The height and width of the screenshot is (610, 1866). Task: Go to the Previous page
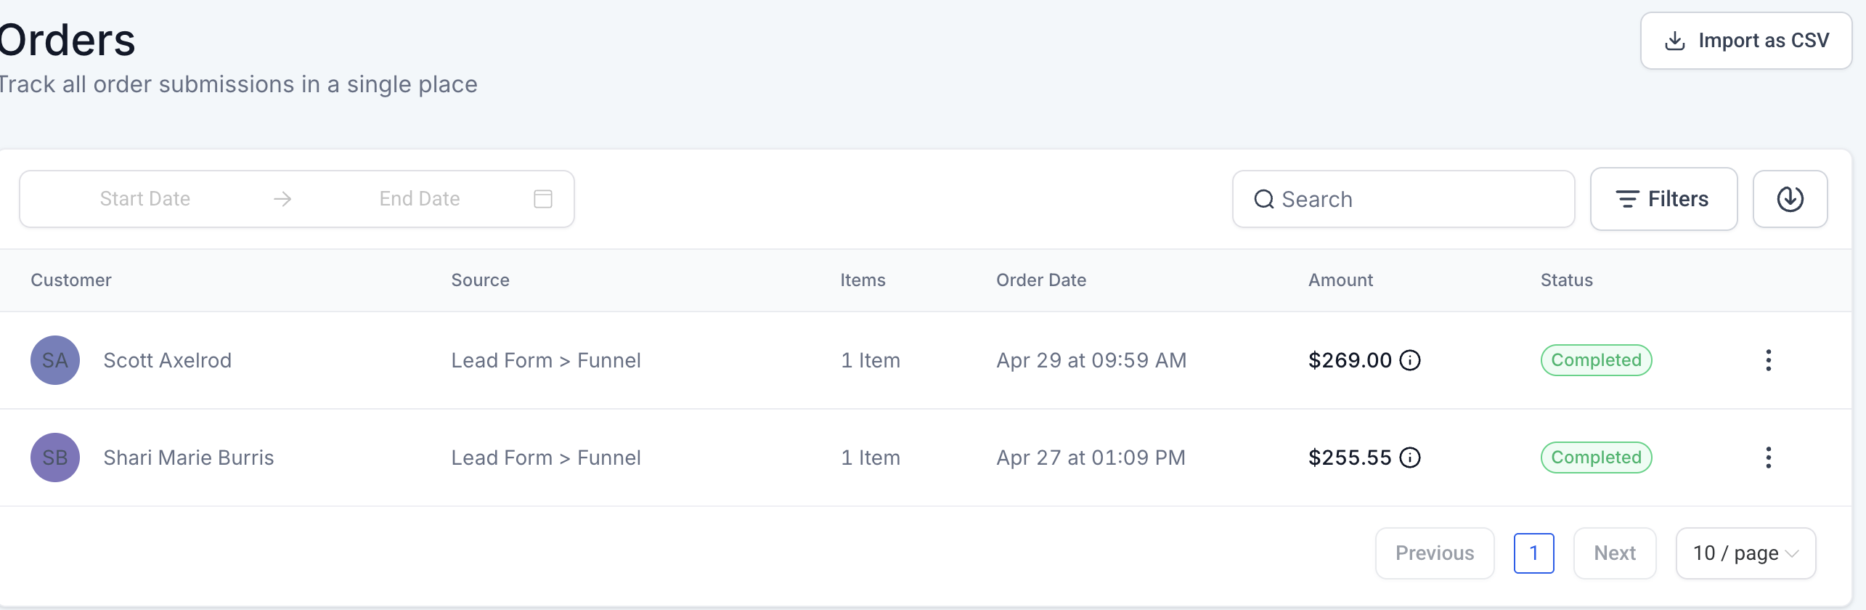(x=1435, y=553)
